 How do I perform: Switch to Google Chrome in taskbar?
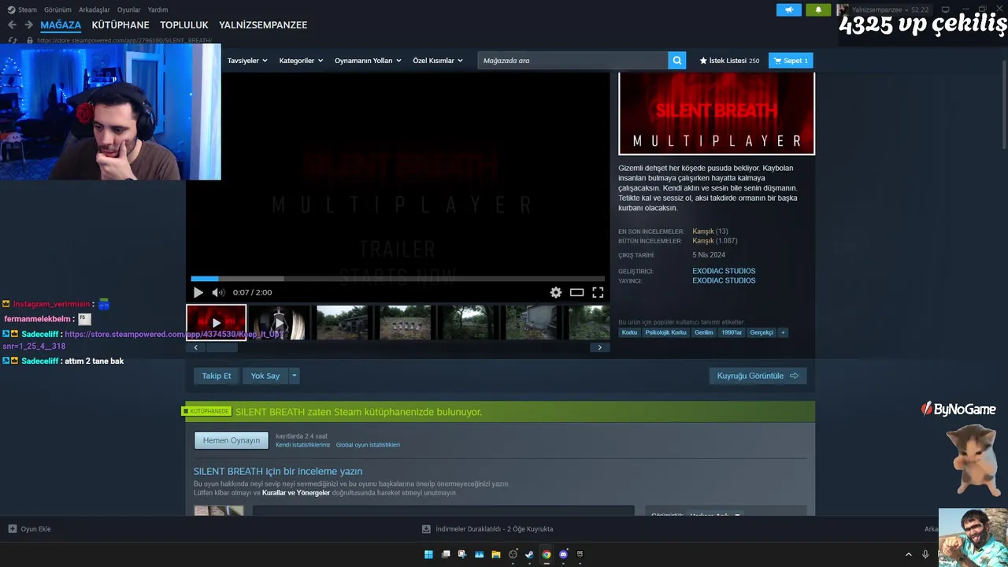click(x=547, y=554)
